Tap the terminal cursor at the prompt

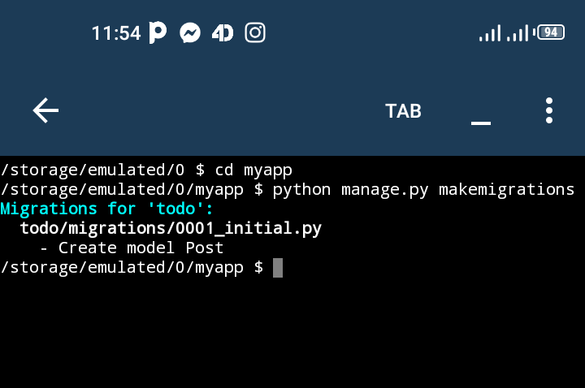pyautogui.click(x=278, y=268)
